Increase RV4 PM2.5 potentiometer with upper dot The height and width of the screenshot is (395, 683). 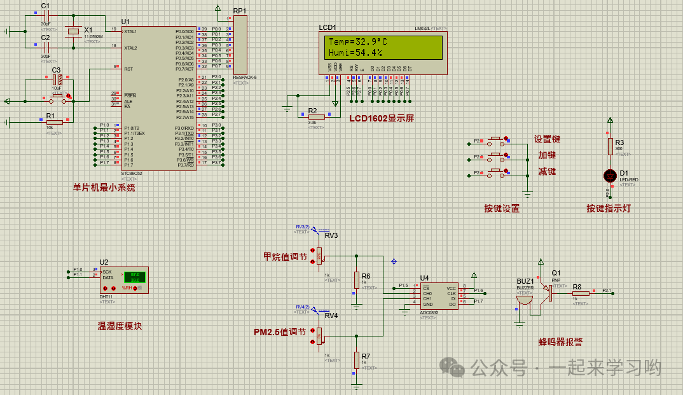[x=312, y=331]
